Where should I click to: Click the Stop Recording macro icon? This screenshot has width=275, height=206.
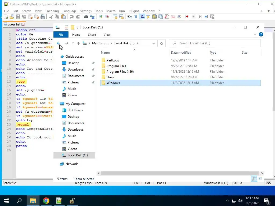pos(193,17)
